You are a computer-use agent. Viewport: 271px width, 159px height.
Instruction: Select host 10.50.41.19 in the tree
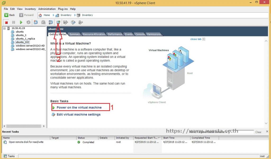click(18, 28)
